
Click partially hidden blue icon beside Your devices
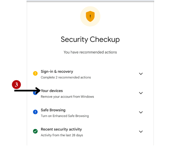[35, 94]
